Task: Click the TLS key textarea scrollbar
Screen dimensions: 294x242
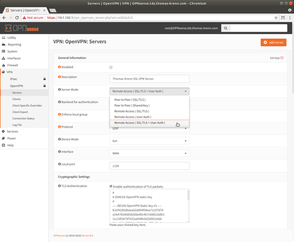Action: pos(188,195)
